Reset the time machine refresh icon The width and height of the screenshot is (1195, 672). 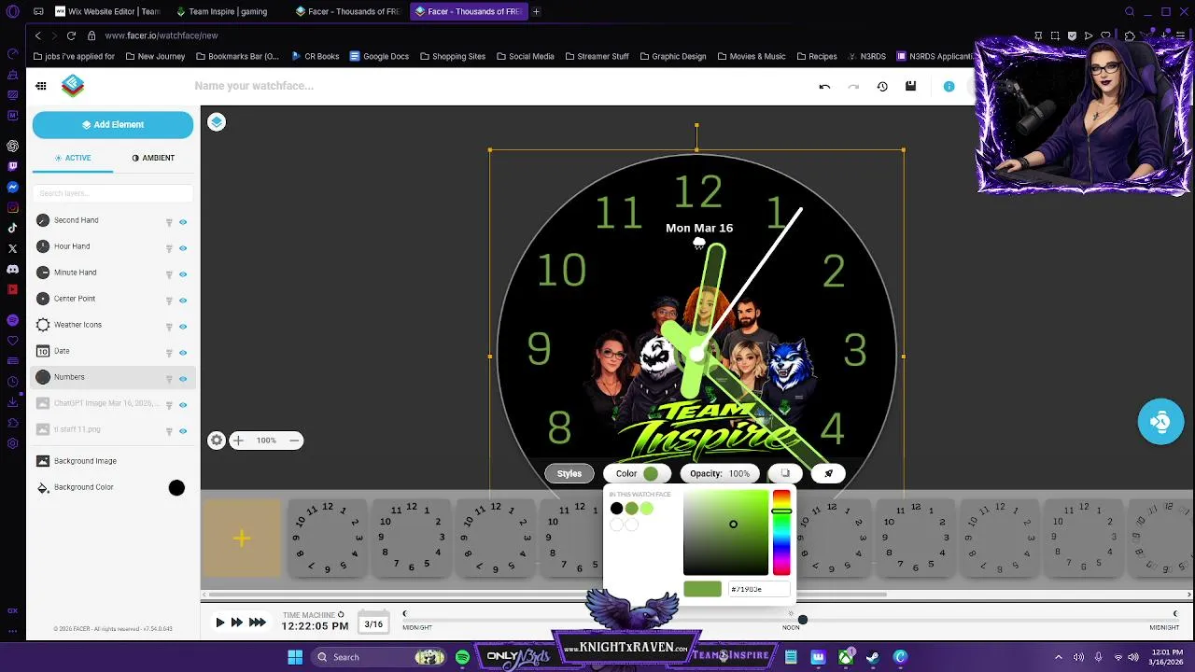[x=341, y=615]
